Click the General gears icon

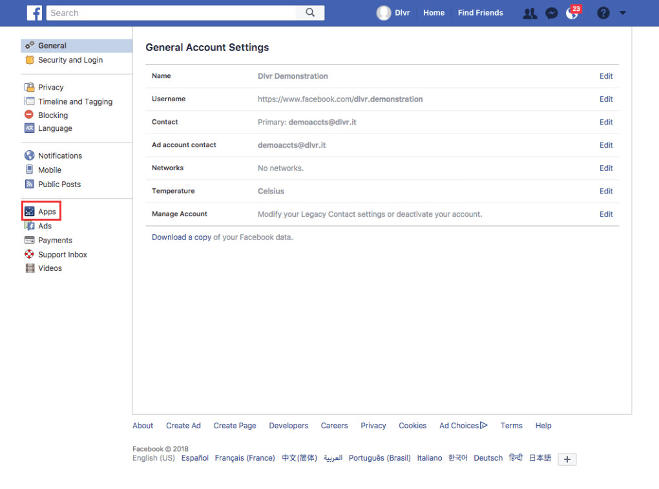[30, 45]
